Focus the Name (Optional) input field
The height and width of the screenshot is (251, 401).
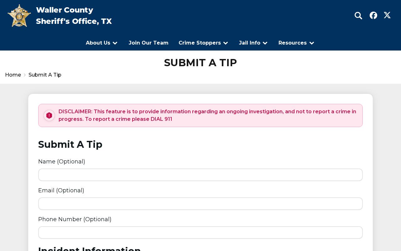pos(200,175)
